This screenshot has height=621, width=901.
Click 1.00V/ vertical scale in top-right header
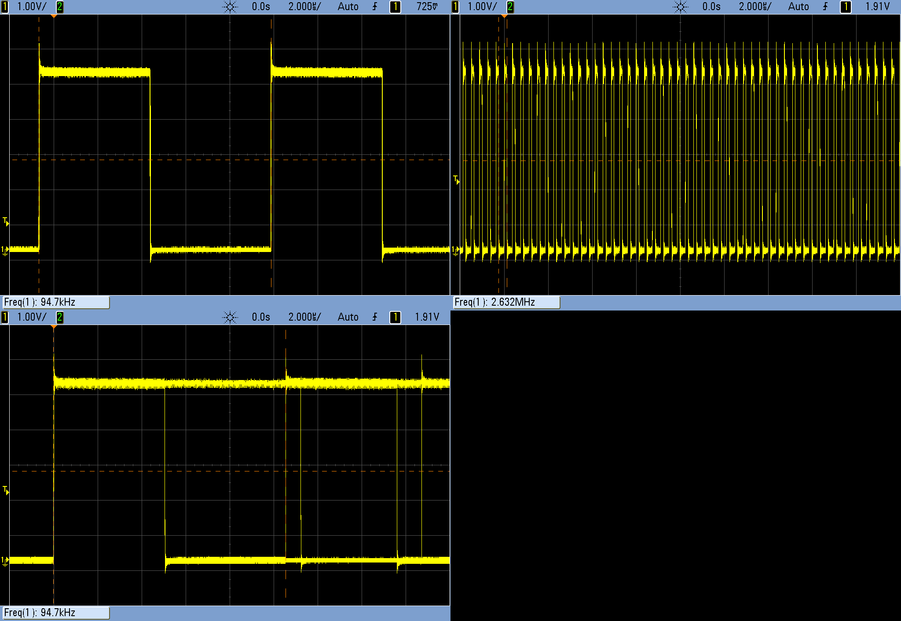(482, 7)
